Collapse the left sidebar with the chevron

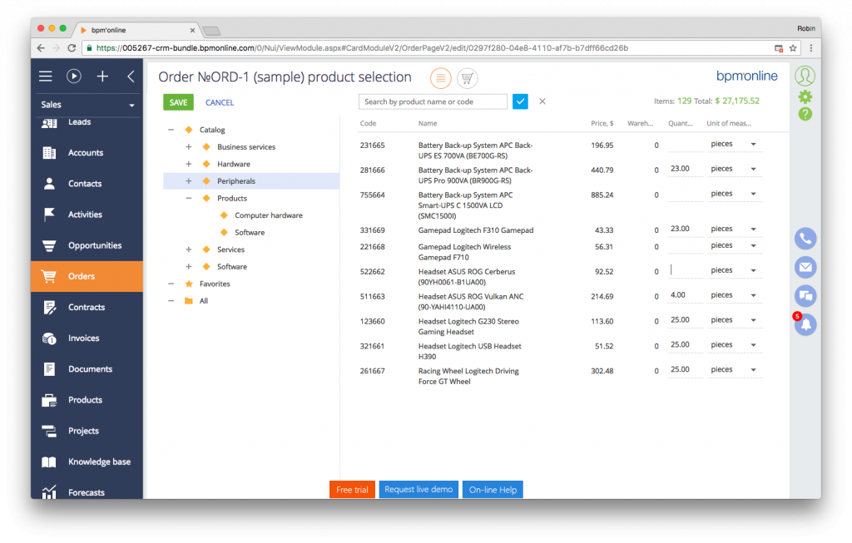[131, 77]
